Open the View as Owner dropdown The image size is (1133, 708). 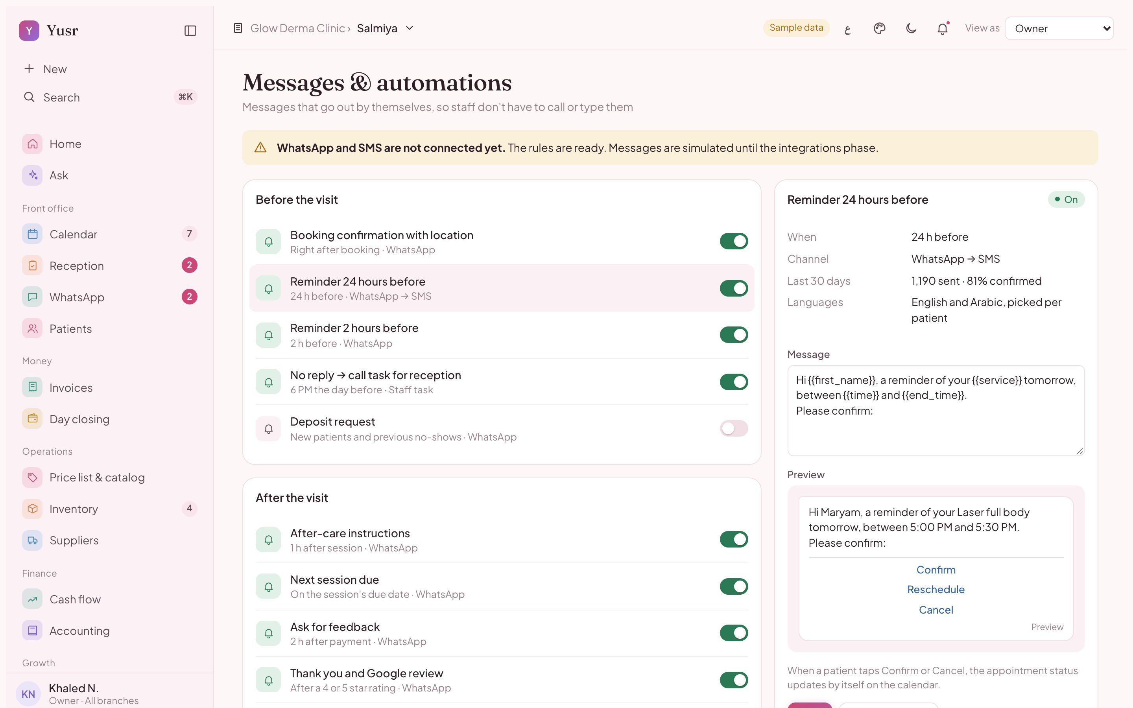[1059, 29]
